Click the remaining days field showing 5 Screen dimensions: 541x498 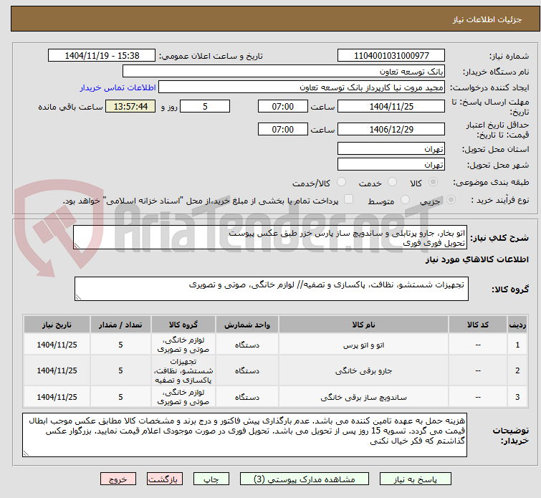pyautogui.click(x=205, y=106)
